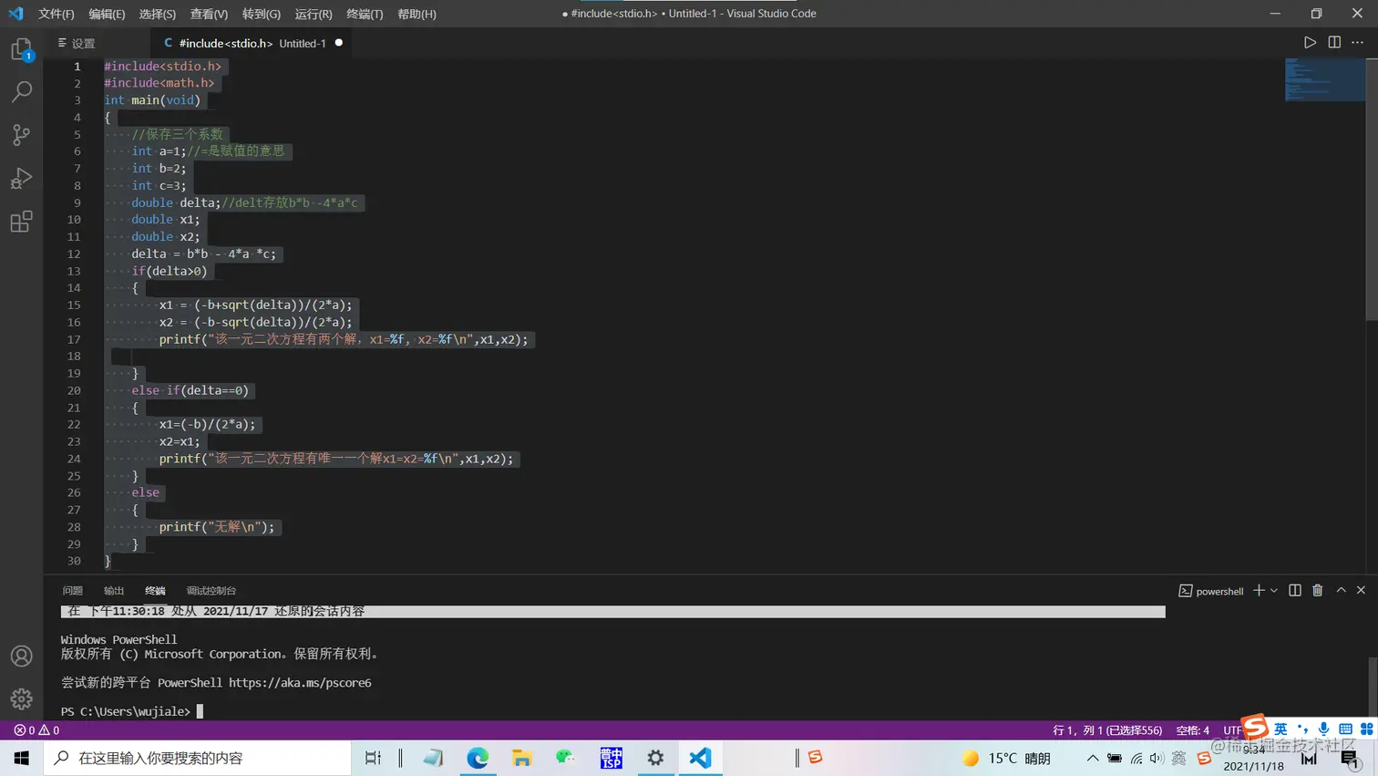Open the Windows Start menu
The width and height of the screenshot is (1378, 776).
click(x=22, y=758)
